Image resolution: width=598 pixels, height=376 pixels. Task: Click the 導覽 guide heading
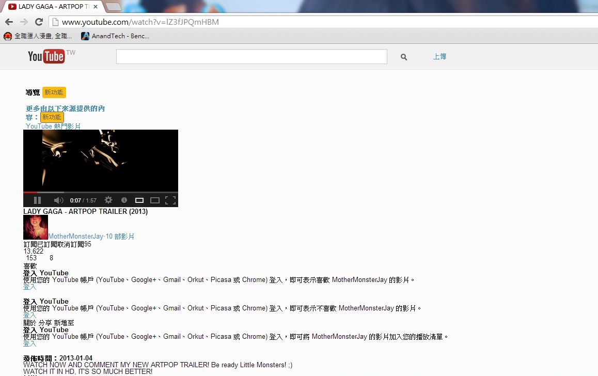[x=33, y=92]
